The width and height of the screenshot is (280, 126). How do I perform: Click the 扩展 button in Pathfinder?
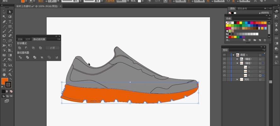click(52, 48)
